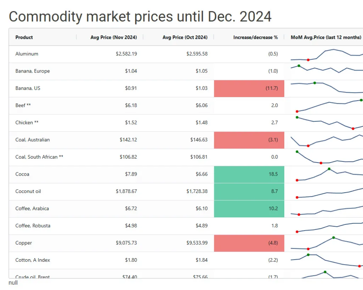The height and width of the screenshot is (290, 363).
Task: Click the MoM Avg.Price column header
Action: click(326, 37)
